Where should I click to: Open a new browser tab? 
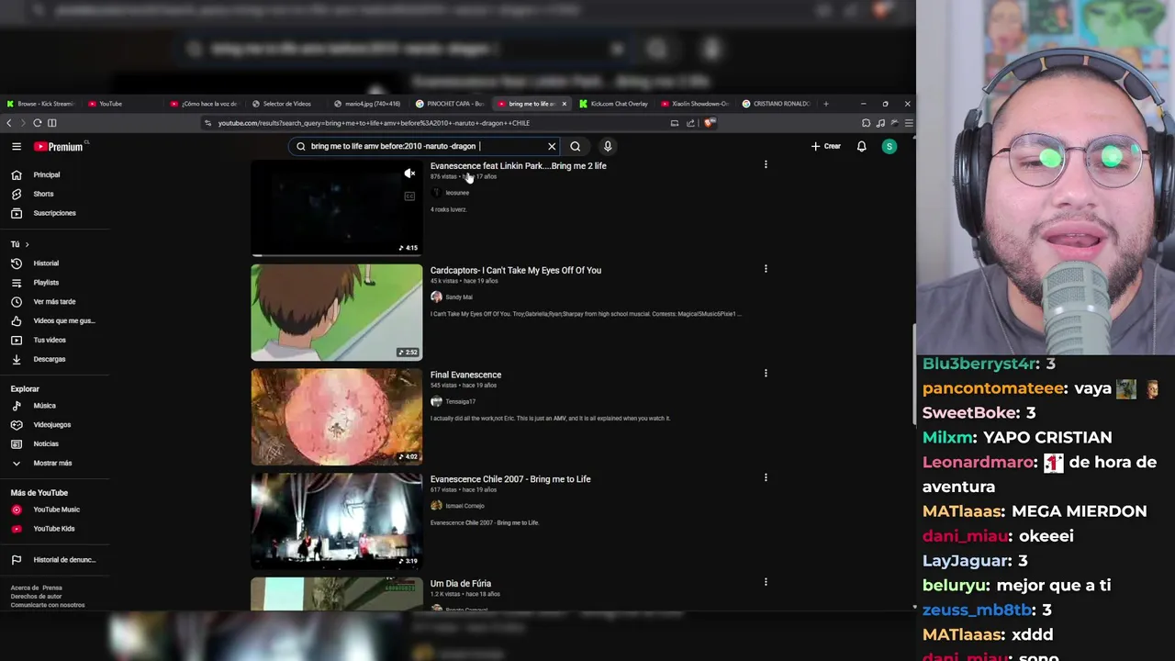tap(826, 104)
